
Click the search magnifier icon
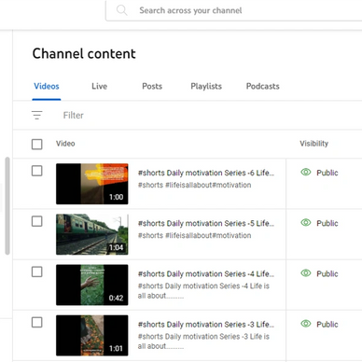point(121,10)
